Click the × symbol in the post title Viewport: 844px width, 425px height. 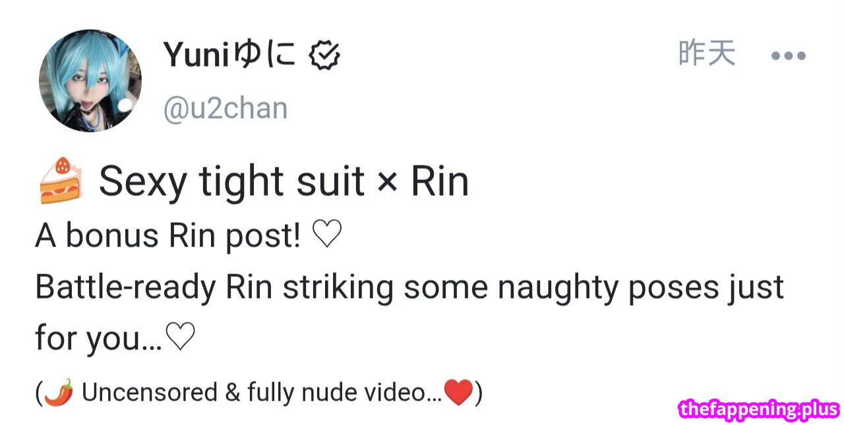(388, 183)
